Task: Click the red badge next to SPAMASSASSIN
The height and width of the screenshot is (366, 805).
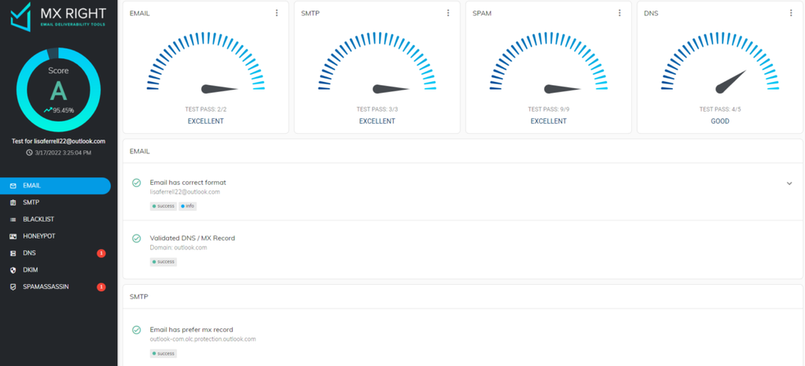Action: [101, 287]
